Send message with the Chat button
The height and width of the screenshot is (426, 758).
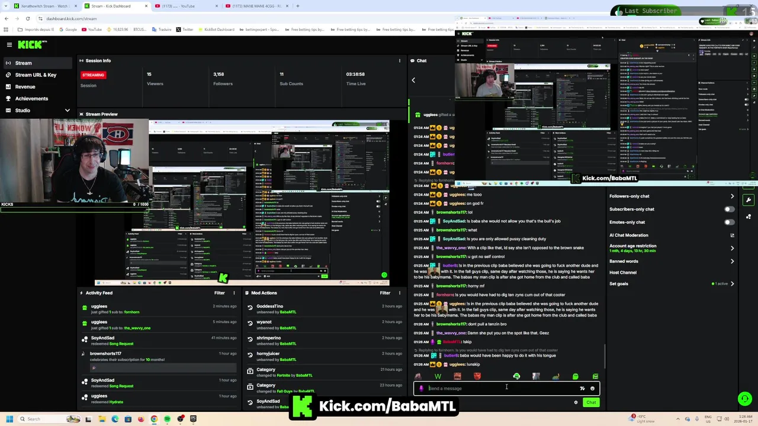click(x=591, y=402)
